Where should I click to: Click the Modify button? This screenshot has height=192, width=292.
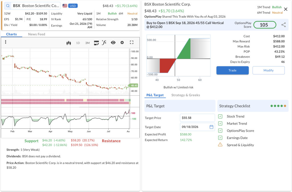pyautogui.click(x=269, y=70)
